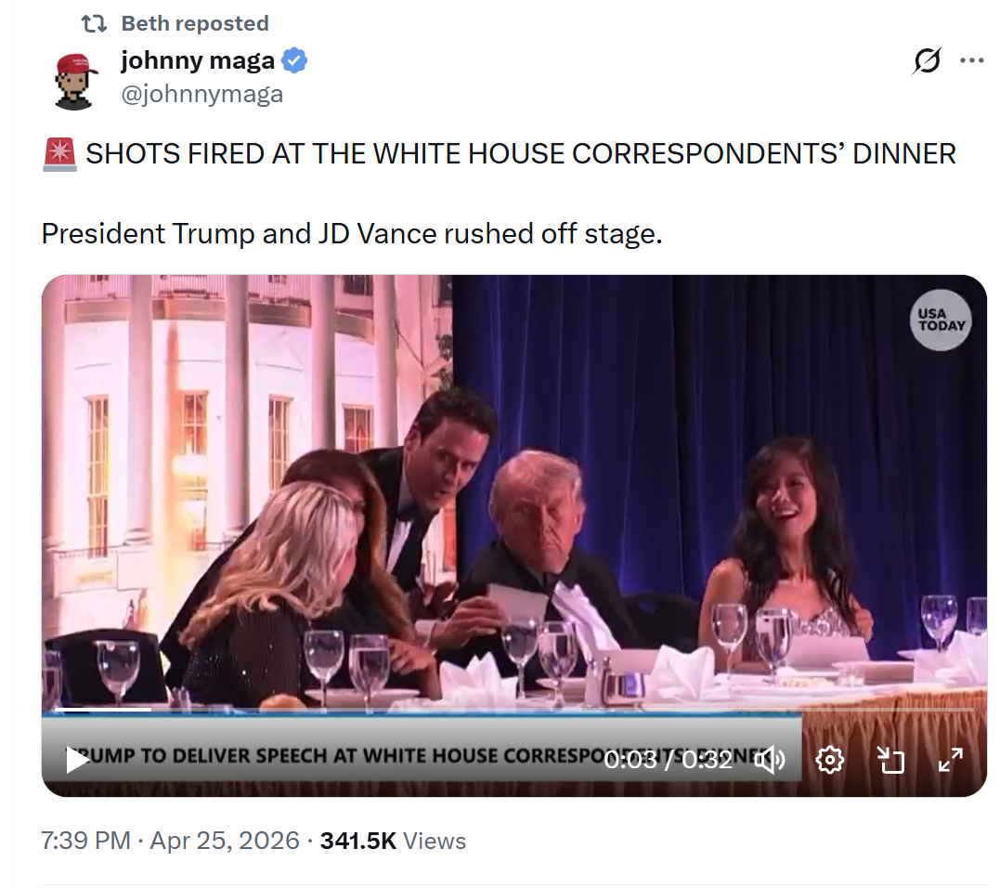Open the johnny maga display name
Image resolution: width=1000 pixels, height=888 pixels.
click(198, 60)
